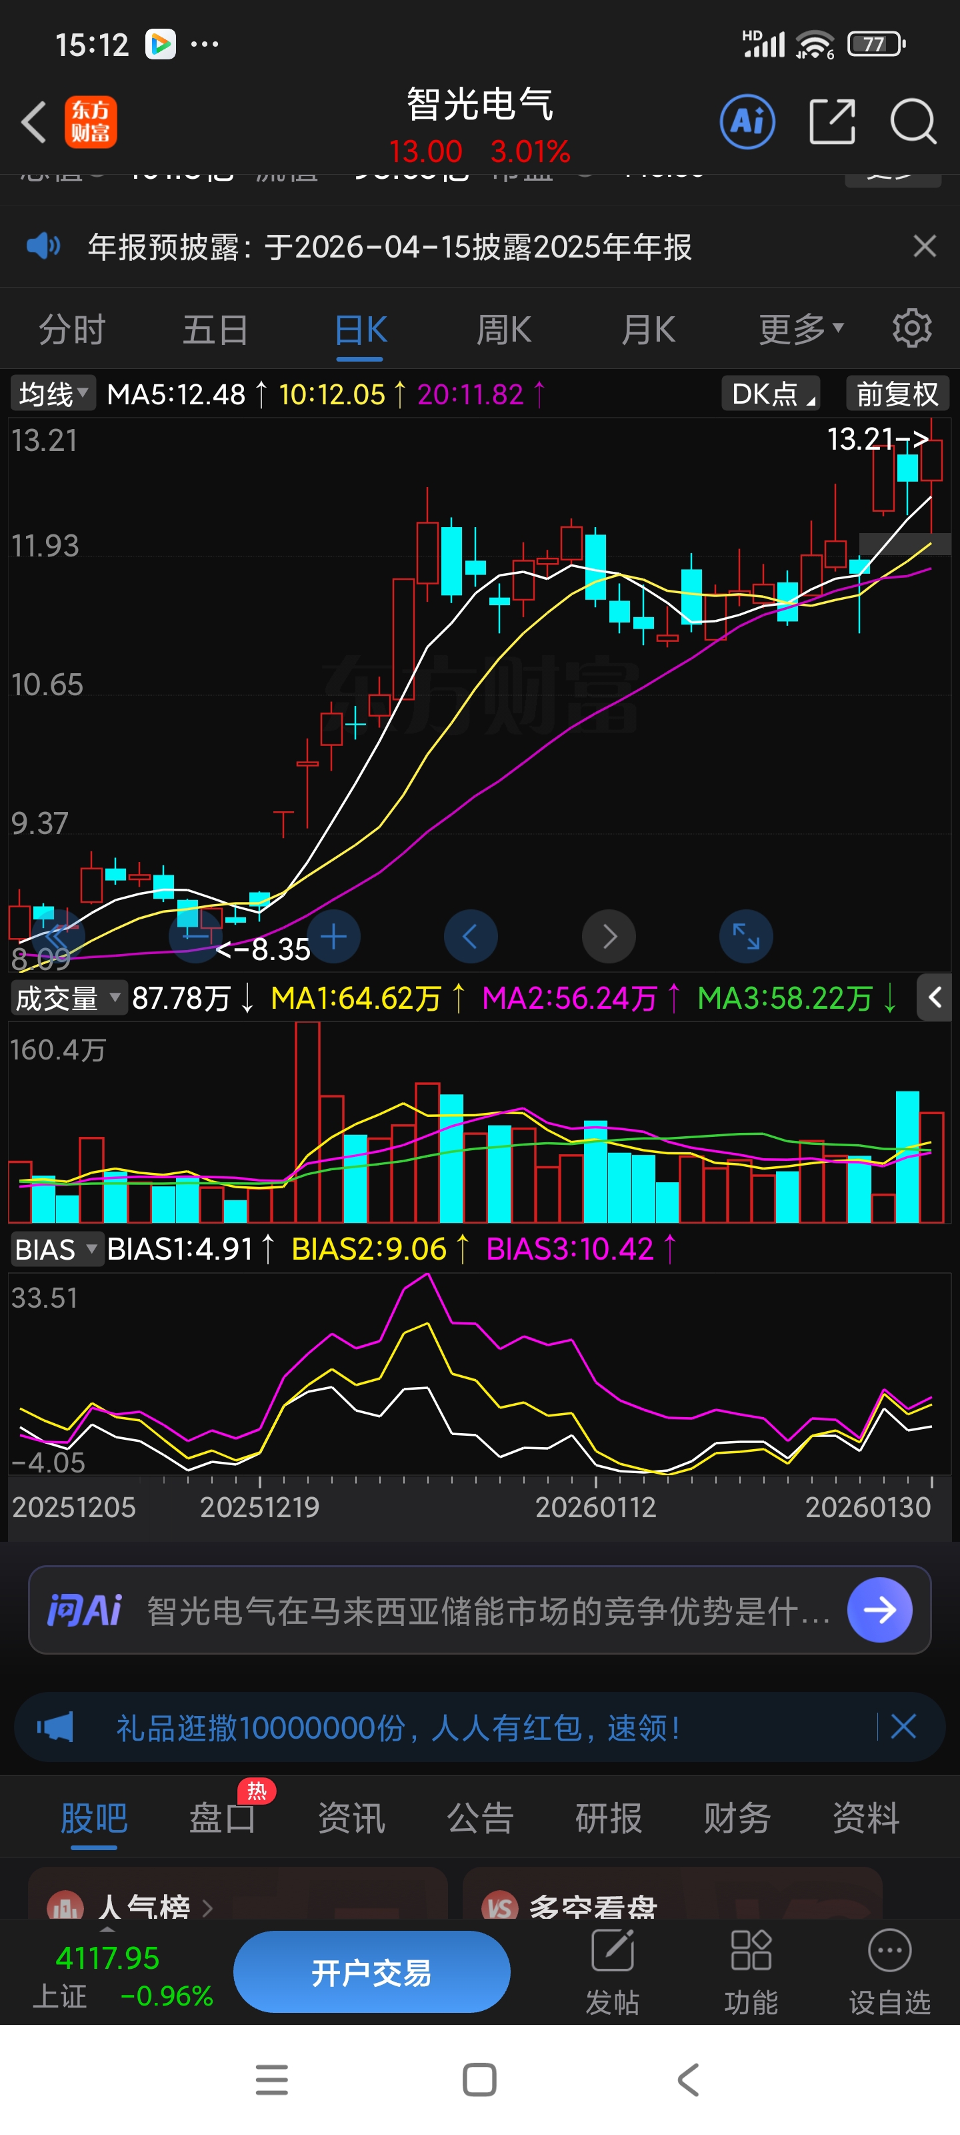This screenshot has width=960, height=2135.
Task: Select 日K chart tab
Action: [x=360, y=329]
